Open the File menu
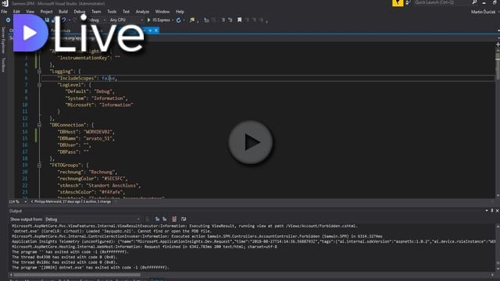This screenshot has width=500, height=281. pyautogui.click(x=4, y=12)
